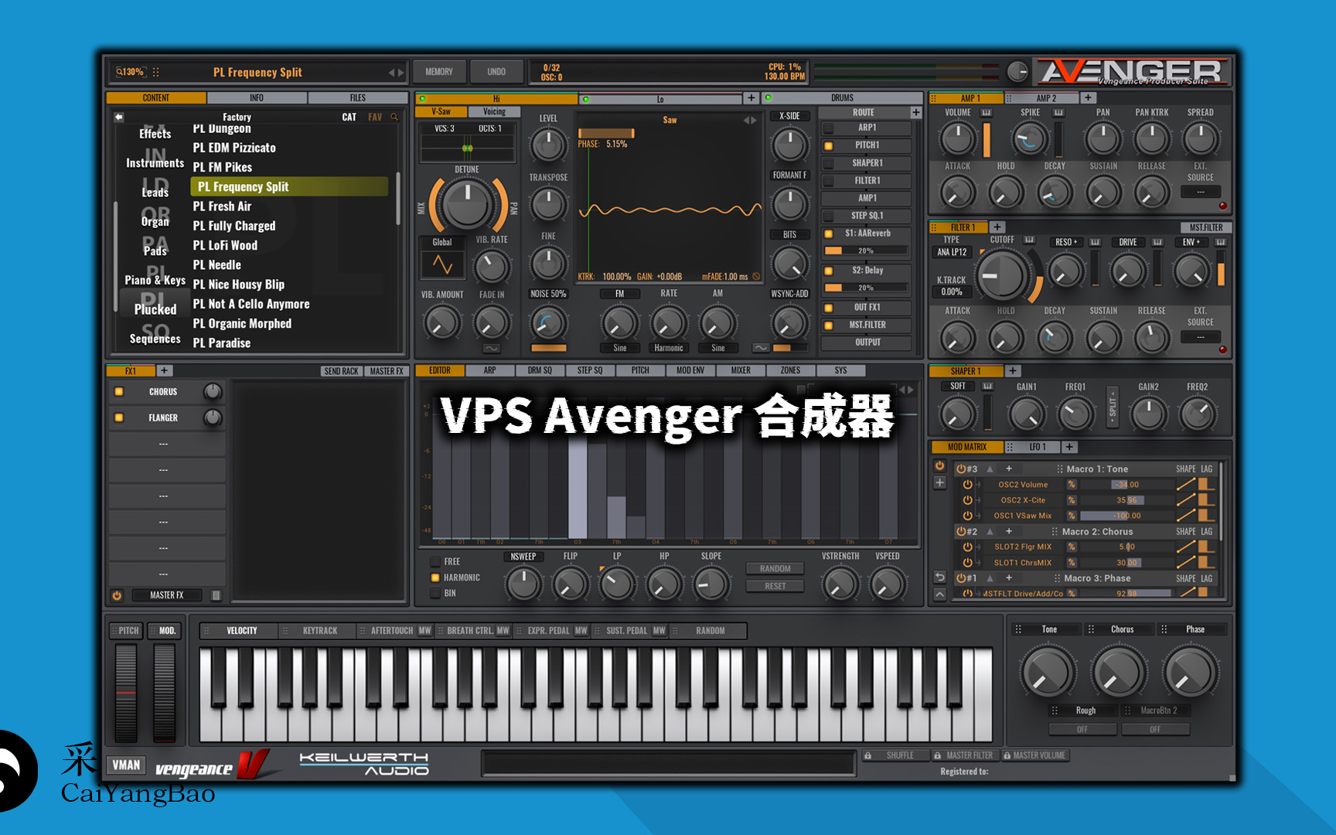Open the VMAN manager
The image size is (1336, 835).
(126, 765)
